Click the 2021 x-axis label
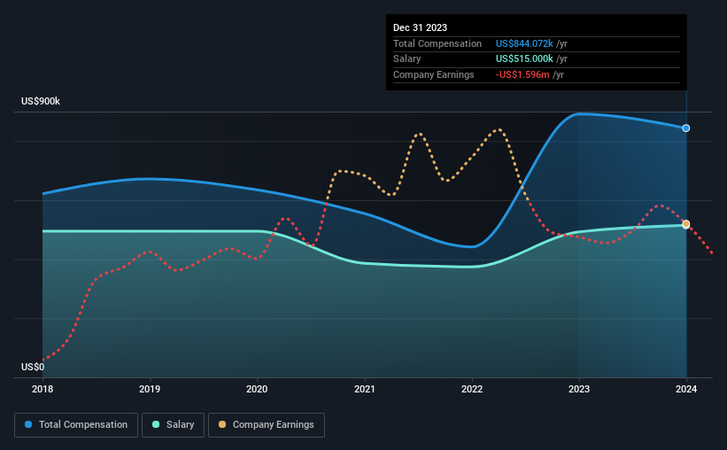This screenshot has width=727, height=450. coord(365,389)
